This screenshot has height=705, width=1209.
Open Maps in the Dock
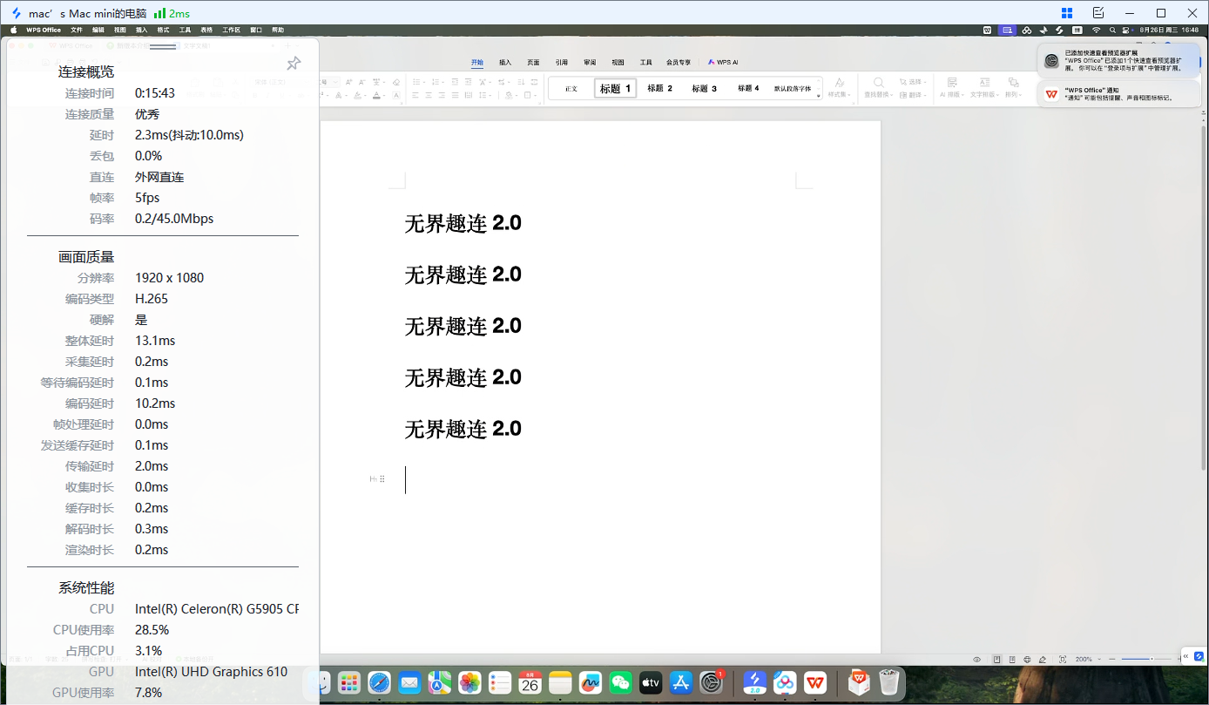click(440, 682)
